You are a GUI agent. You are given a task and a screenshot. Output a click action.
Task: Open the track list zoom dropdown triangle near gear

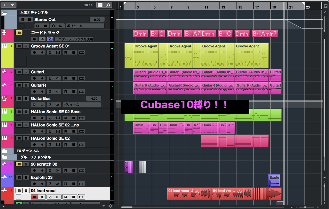[x=104, y=206]
